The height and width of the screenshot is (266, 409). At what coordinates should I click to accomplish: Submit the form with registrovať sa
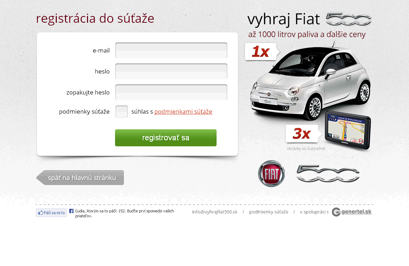coord(166,138)
